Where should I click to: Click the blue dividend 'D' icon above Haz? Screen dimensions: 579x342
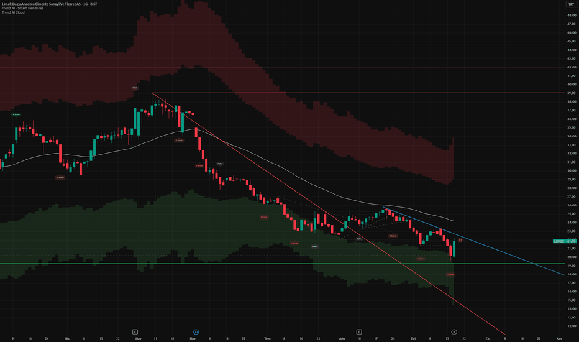[x=196, y=331]
